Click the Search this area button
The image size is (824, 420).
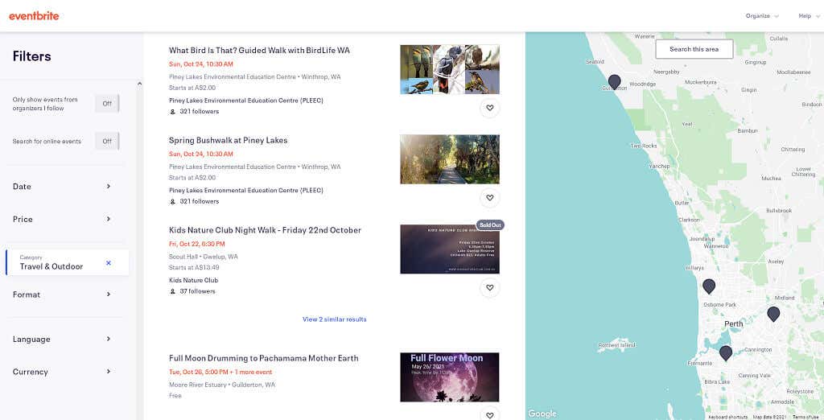click(694, 49)
